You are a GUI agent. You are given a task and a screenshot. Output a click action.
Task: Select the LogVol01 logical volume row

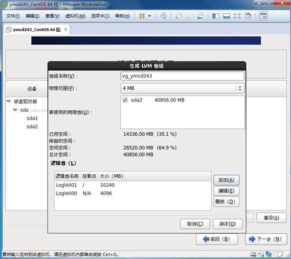[133, 185]
